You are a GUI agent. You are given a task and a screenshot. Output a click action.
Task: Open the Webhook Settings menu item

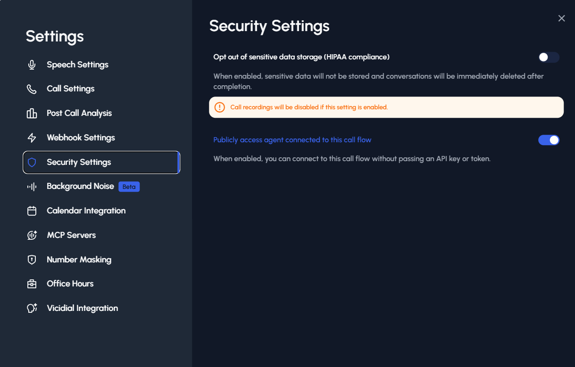[81, 138]
